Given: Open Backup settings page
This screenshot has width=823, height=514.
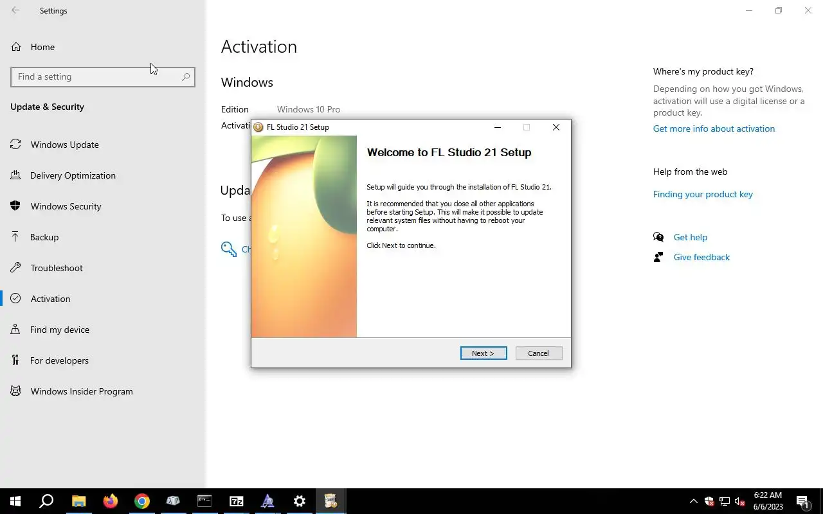Looking at the screenshot, I should pos(103,237).
